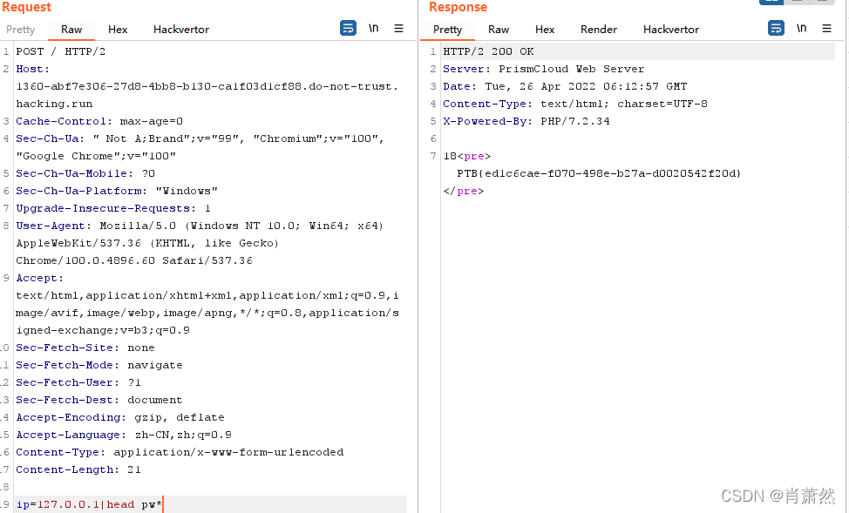Click the 'Accept:' header name
Screen dimensions: 849x513
click(39, 278)
